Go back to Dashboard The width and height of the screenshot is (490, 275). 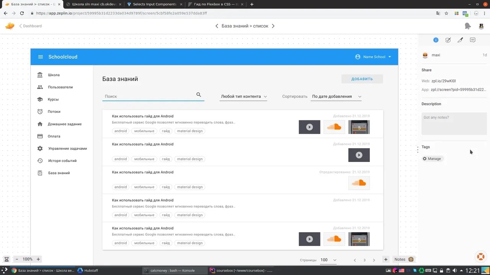31,26
